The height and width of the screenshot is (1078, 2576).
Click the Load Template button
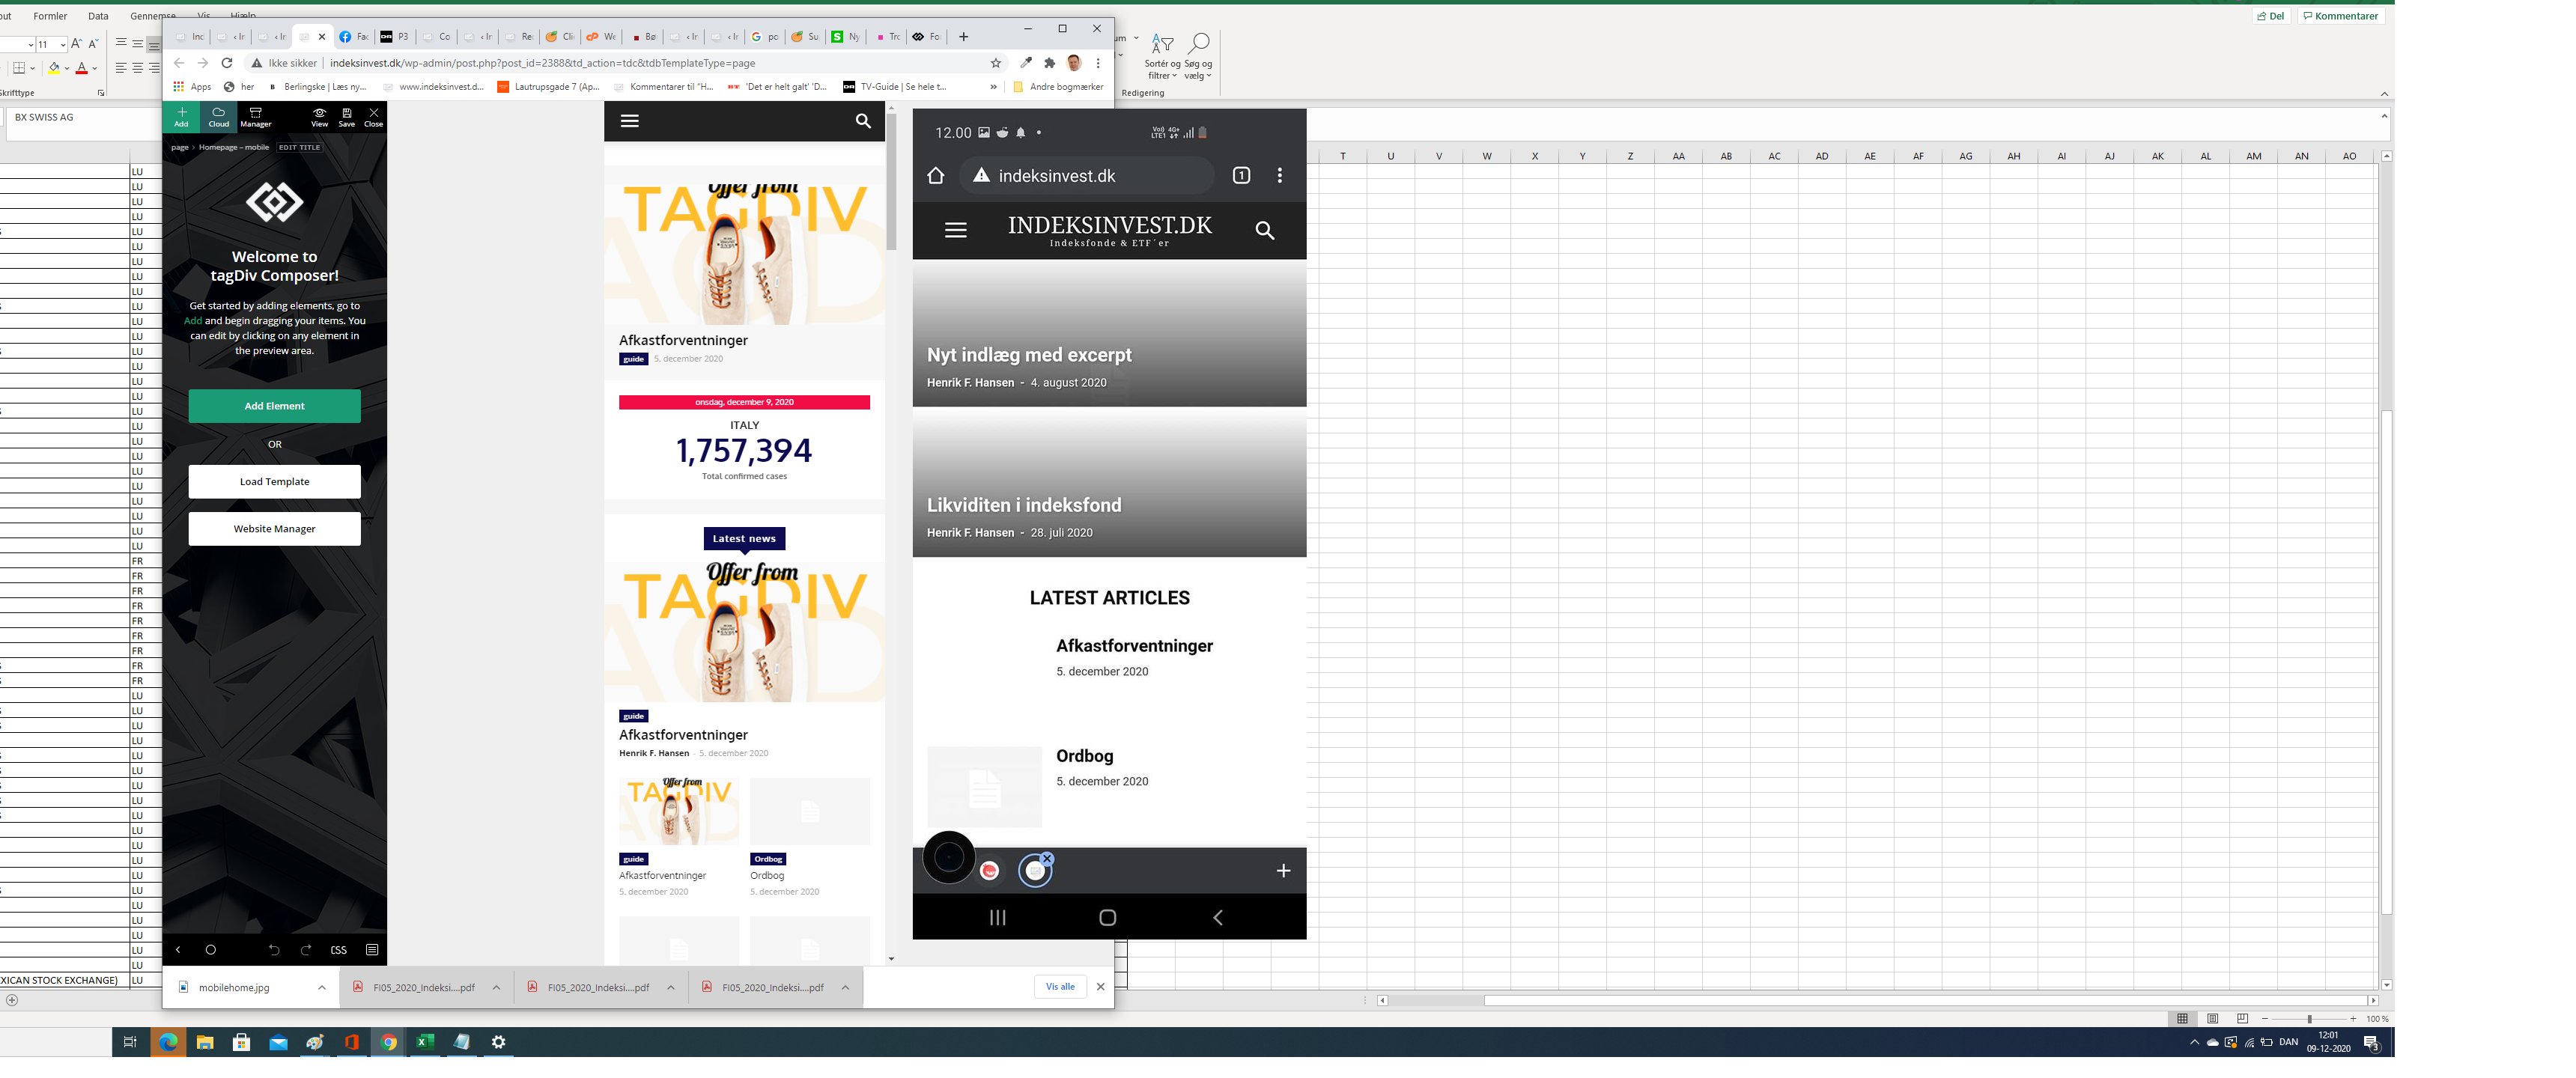(x=274, y=482)
